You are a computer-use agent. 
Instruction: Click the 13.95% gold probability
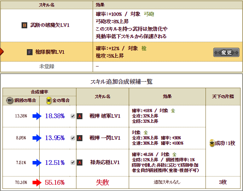tap(55, 138)
